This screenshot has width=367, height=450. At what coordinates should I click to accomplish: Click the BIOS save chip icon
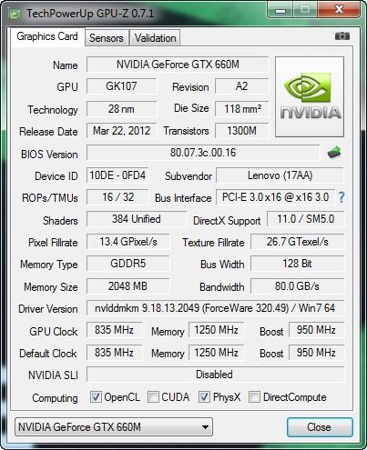pos(334,152)
